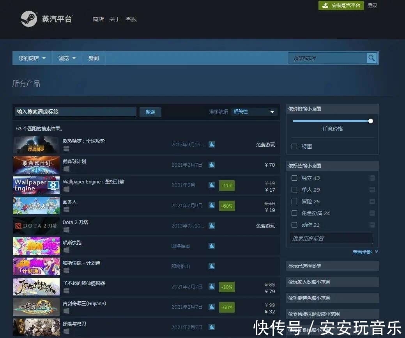Click the Windows icon under Wallpaper Engine
Screen dimensions: 405x338
[x=66, y=189]
